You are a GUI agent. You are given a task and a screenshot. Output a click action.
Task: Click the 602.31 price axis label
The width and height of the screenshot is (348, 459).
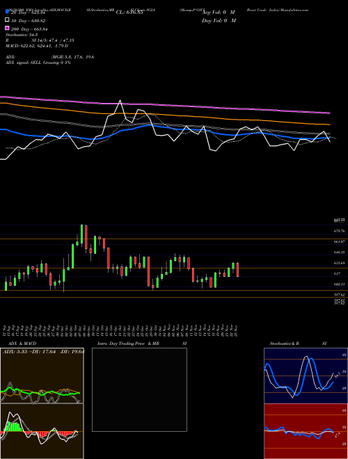(x=339, y=284)
